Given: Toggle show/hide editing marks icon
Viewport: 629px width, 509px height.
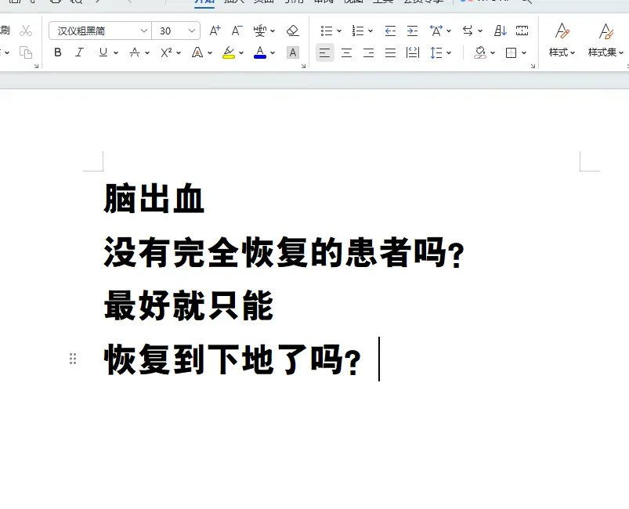Looking at the screenshot, I should (x=522, y=31).
